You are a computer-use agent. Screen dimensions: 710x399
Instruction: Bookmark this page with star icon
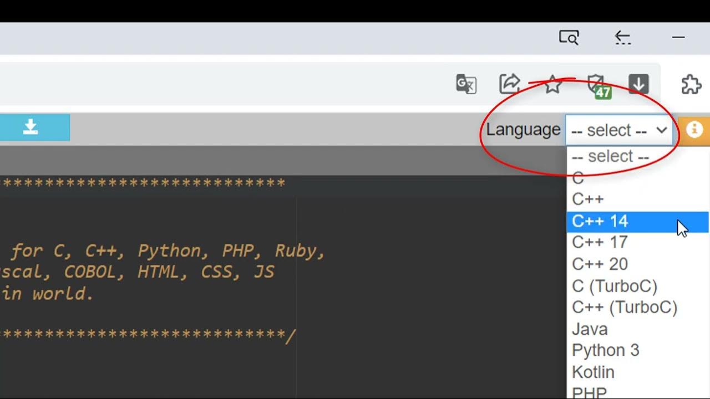(x=552, y=85)
